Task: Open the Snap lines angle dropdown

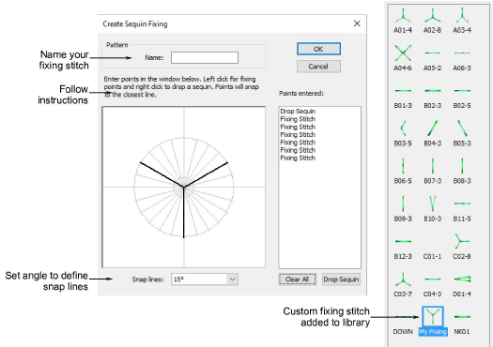Action: click(232, 279)
